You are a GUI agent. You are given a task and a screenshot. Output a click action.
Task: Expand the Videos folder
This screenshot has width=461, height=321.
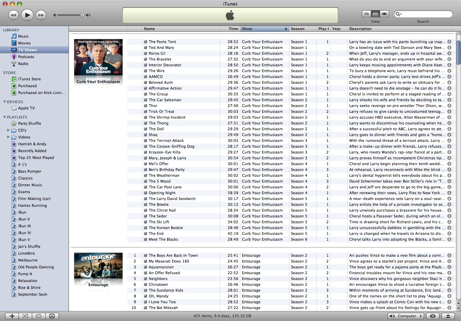click(x=8, y=137)
